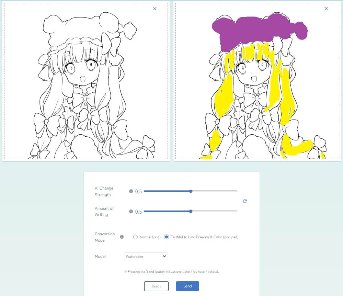
Task: Click the colored hint drawing preview
Action: click(257, 81)
